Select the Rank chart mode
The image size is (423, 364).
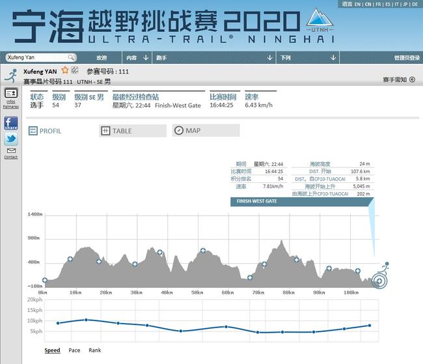pos(95,350)
